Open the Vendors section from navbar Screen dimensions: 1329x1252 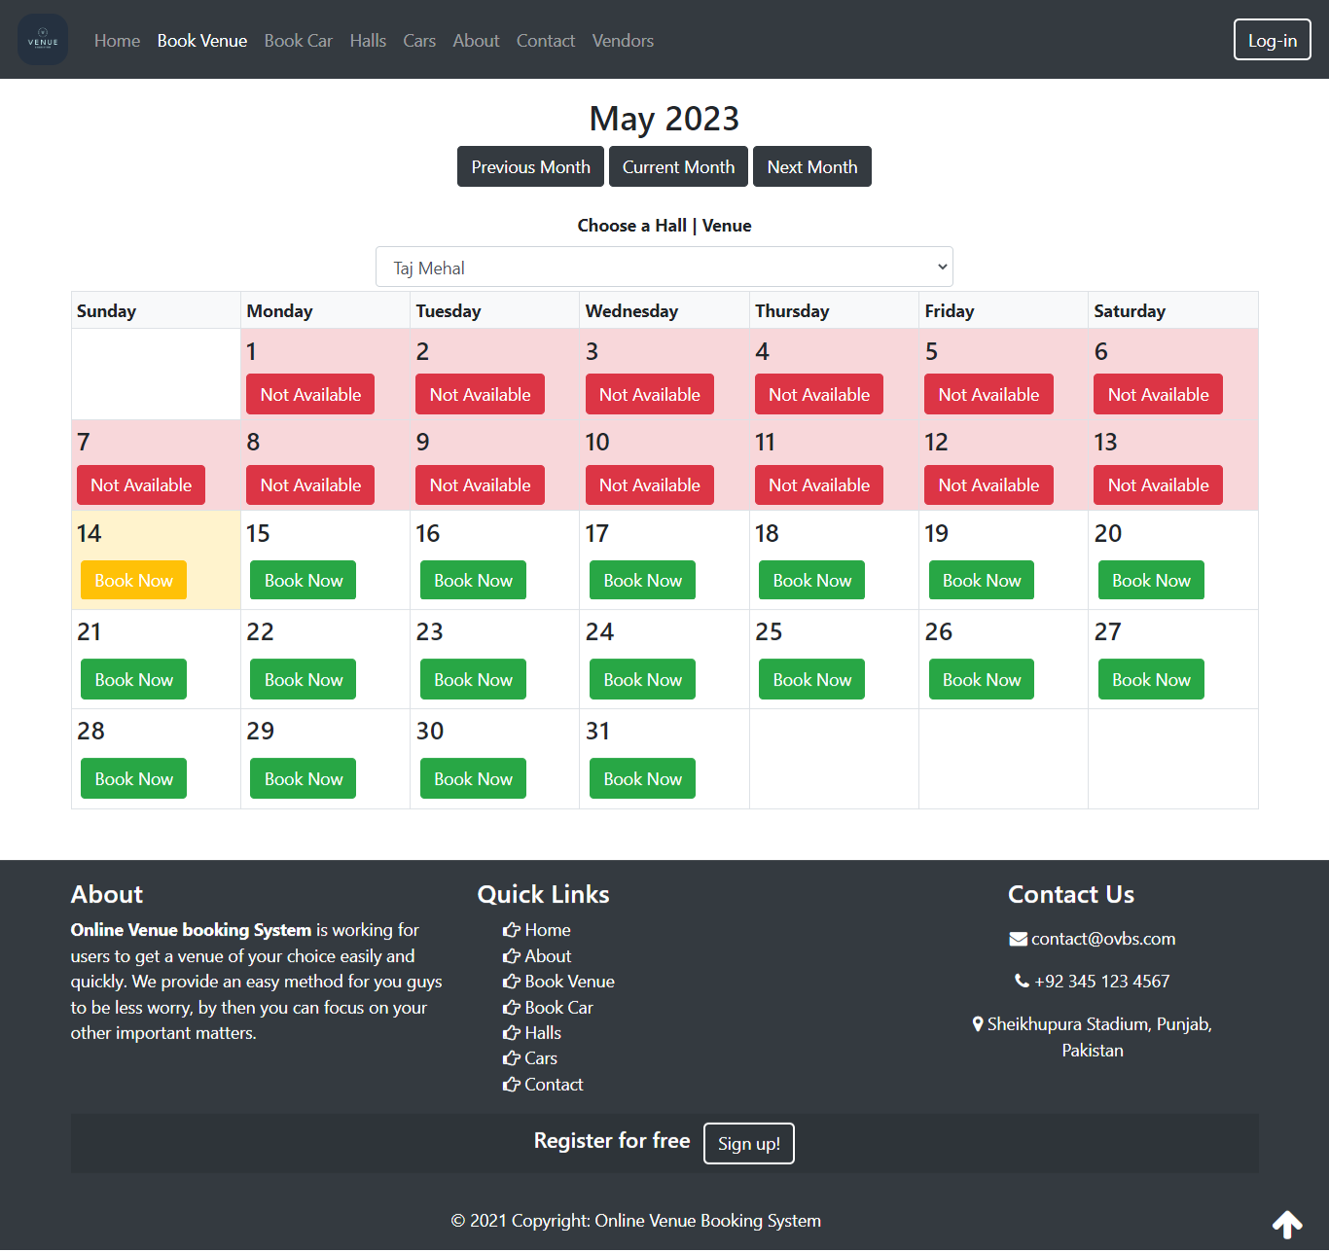click(623, 40)
